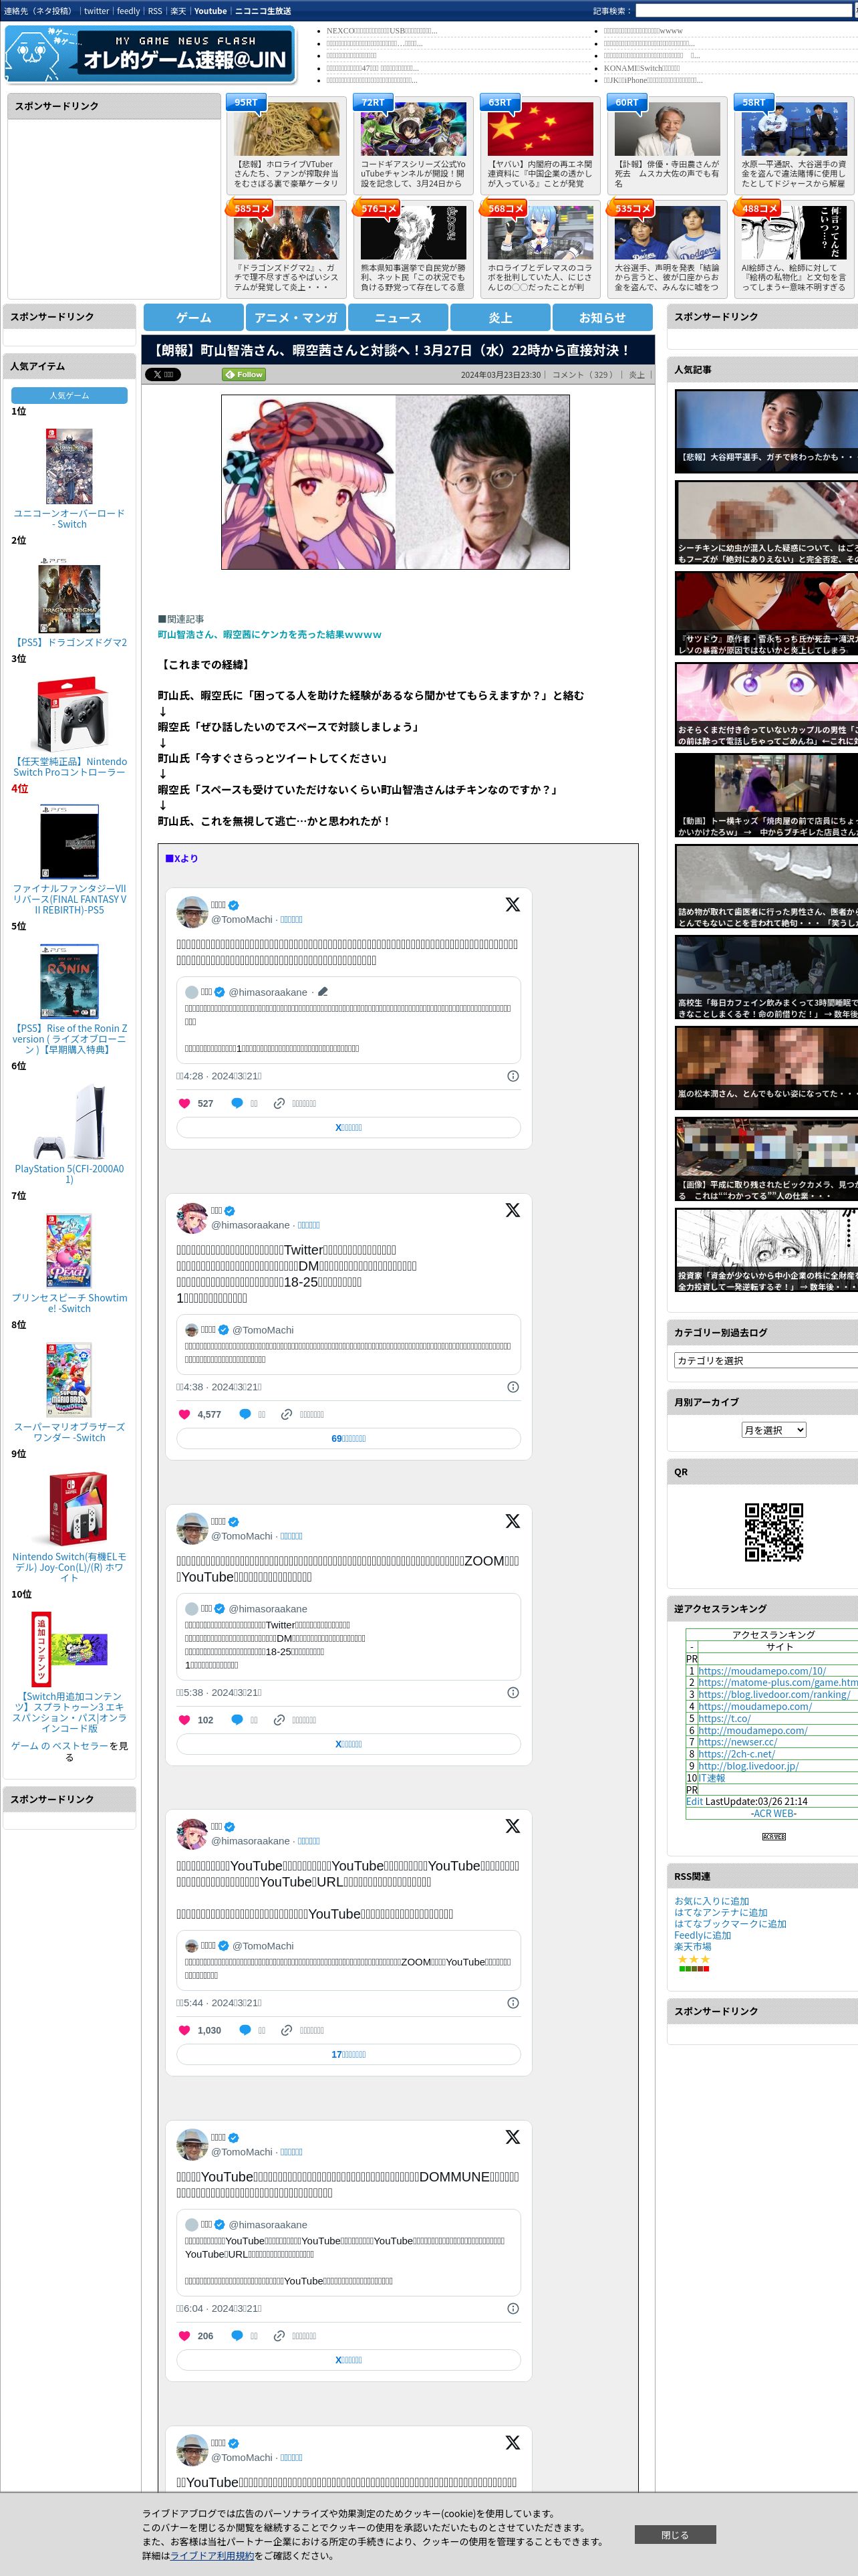Click the X post share button under title
Image resolution: width=858 pixels, height=2576 pixels.
(x=163, y=374)
